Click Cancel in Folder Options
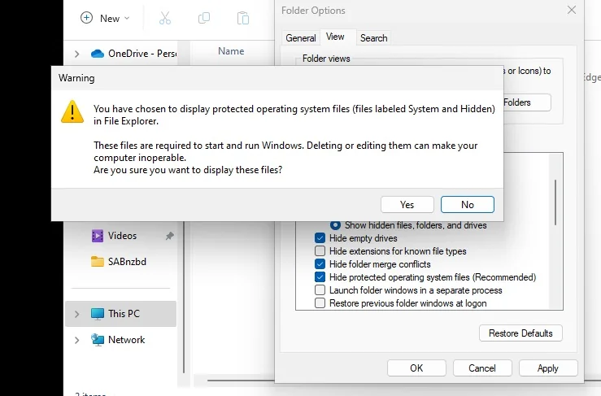Viewport: 601px width, 396px height. (x=482, y=368)
